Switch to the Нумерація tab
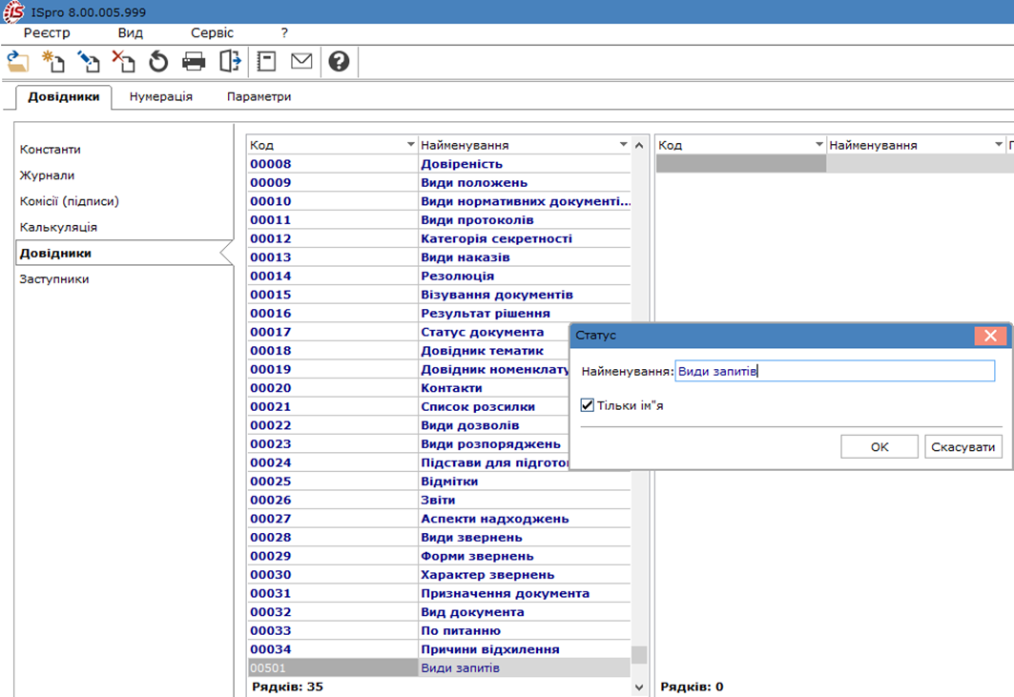Image resolution: width=1014 pixels, height=697 pixels. click(161, 96)
